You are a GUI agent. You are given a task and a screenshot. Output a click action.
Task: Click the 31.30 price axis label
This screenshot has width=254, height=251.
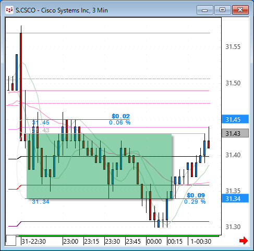[x=233, y=227]
